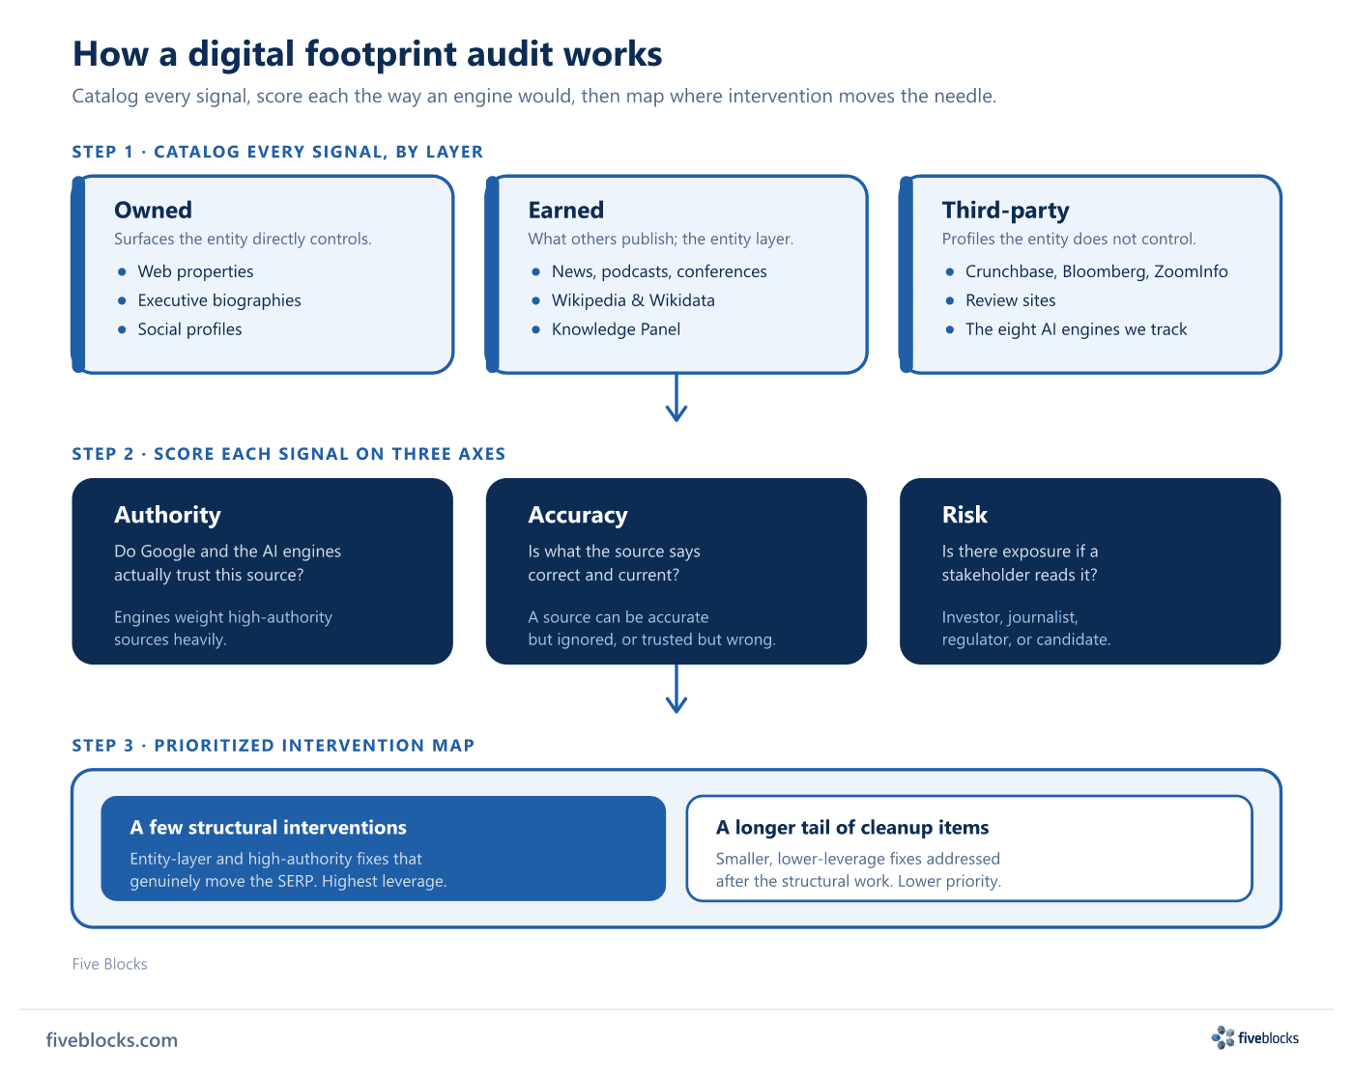Screen dimensions: 1353x1077
Task: Click the 'Executive biographies' bullet
Action: point(219,300)
